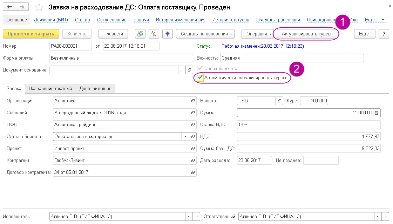Open help with the question mark button
Viewport: 393px width, 224px height.
point(384,34)
